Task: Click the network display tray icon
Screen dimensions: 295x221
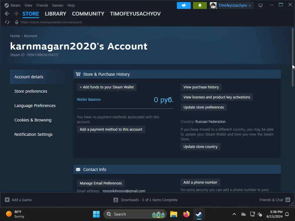Action: [x=252, y=214]
